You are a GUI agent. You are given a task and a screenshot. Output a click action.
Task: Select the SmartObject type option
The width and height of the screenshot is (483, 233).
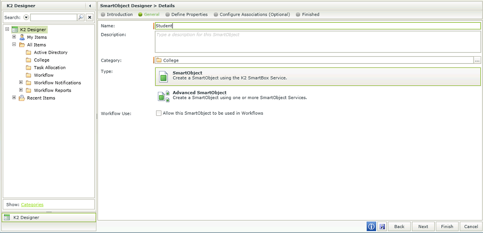(318, 76)
